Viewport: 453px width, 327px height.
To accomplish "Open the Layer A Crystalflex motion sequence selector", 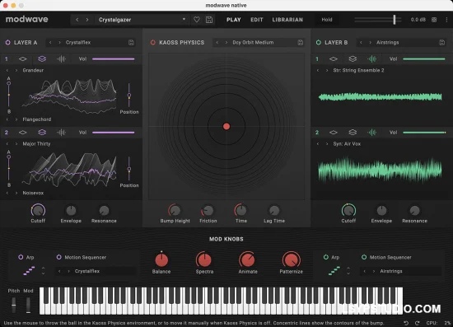I will 95,271.
